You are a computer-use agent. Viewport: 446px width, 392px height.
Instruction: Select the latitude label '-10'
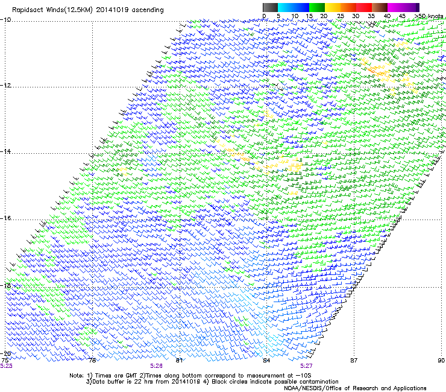[x=5, y=20]
